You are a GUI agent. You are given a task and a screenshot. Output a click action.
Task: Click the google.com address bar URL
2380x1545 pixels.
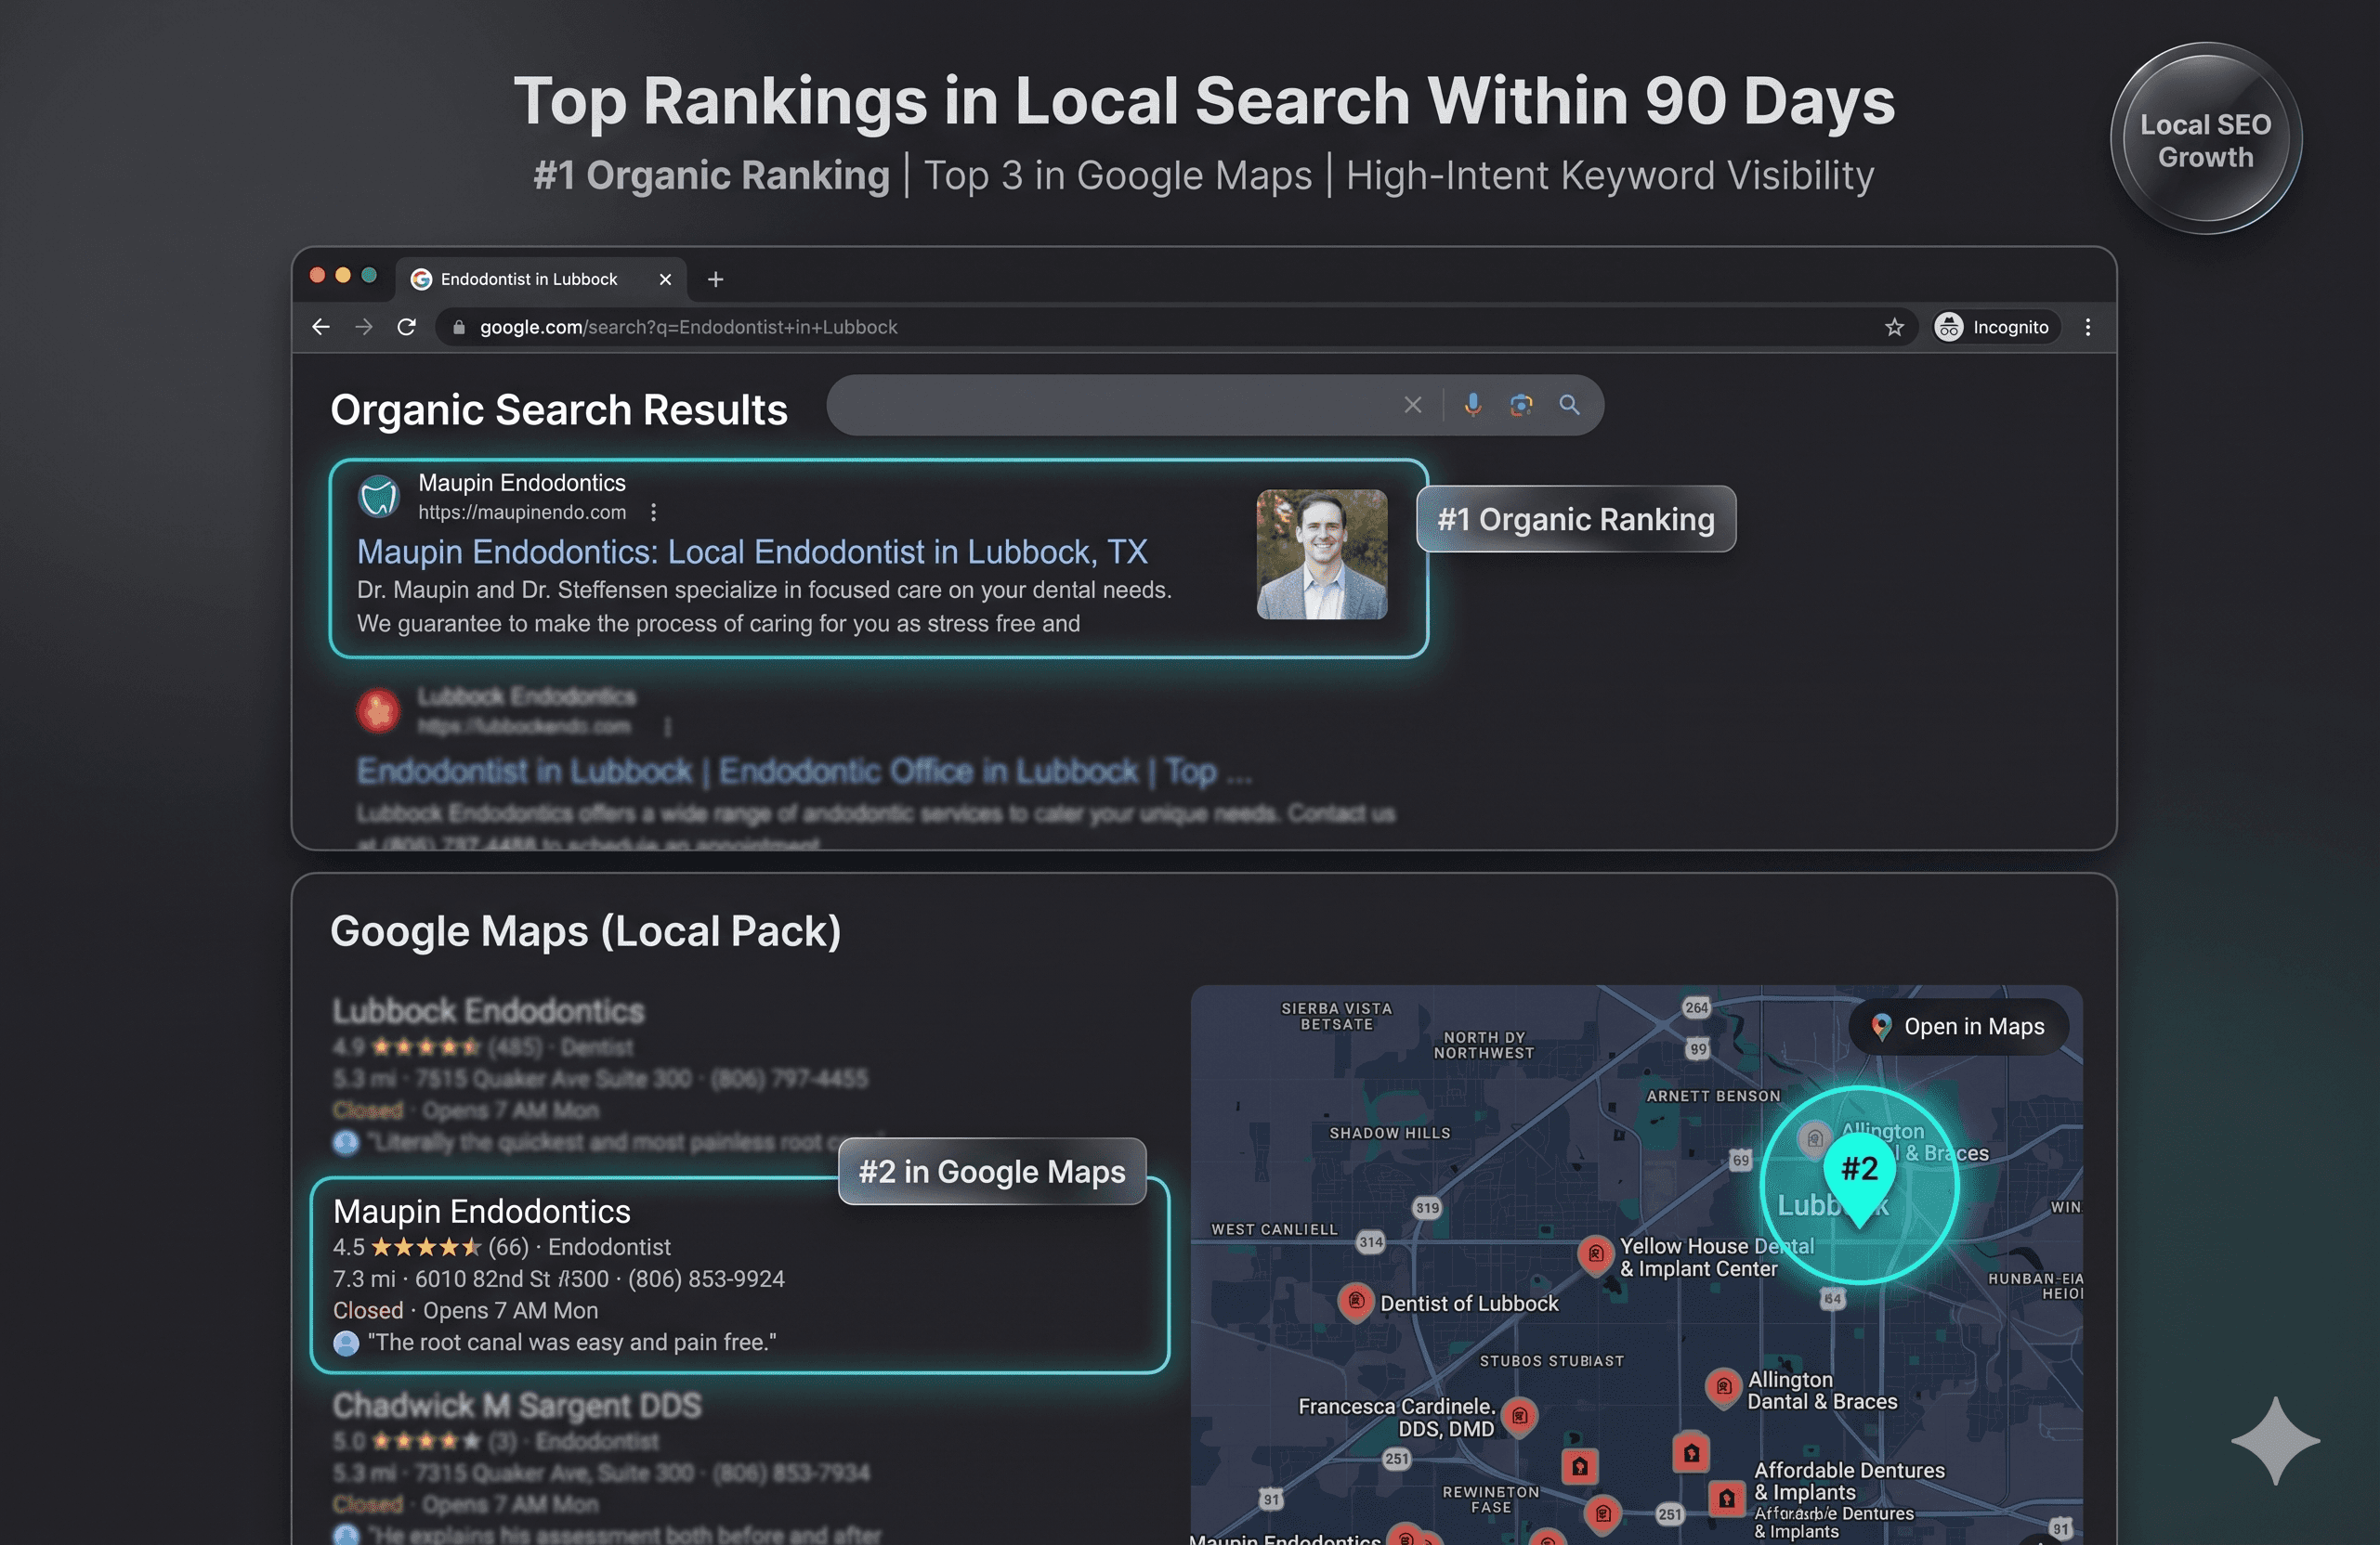pyautogui.click(x=688, y=327)
